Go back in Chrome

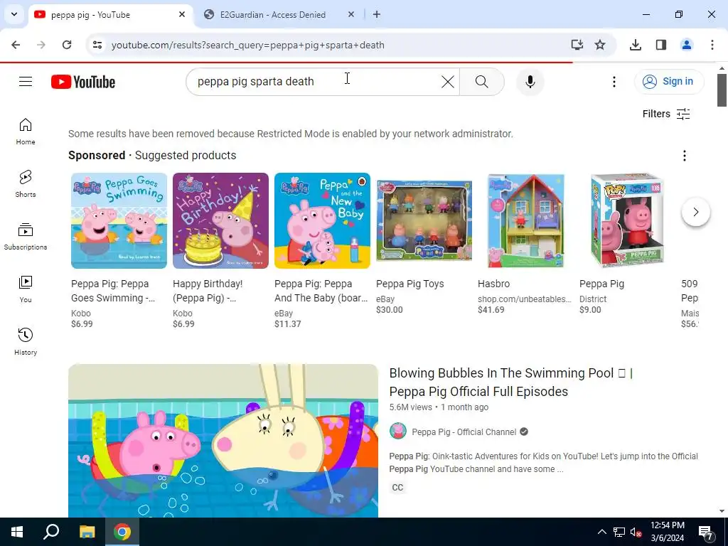16,45
